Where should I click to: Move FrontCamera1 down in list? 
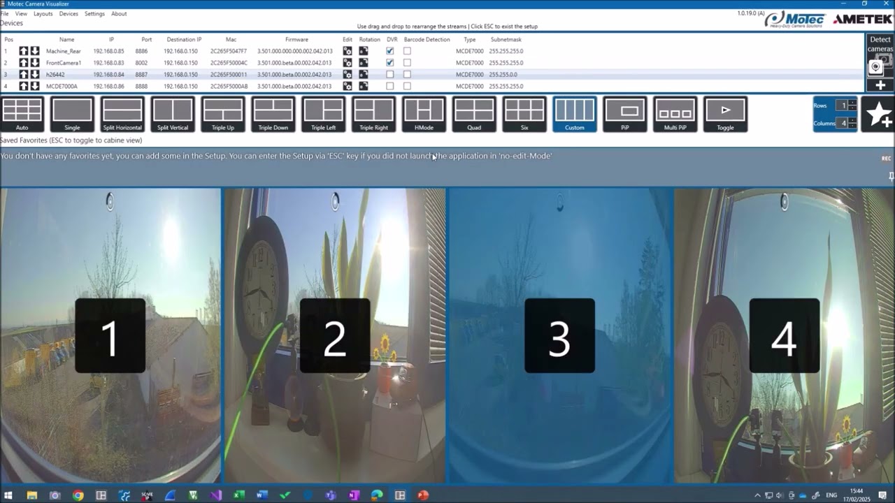[35, 63]
